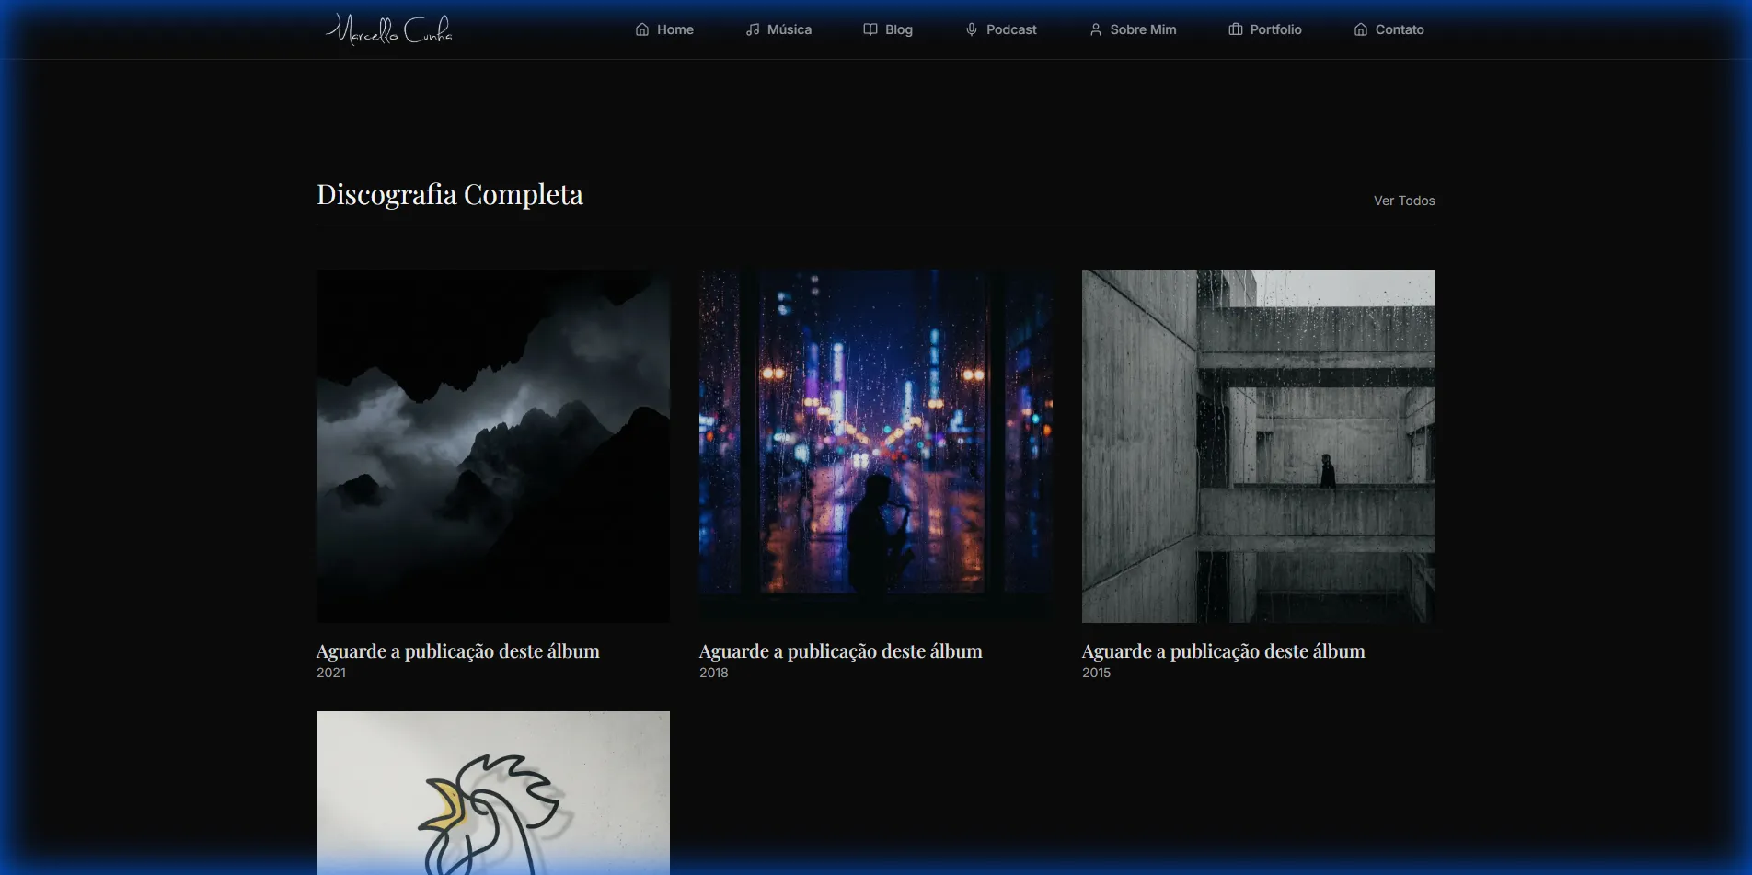Click the Ver Todos link

coord(1403,201)
